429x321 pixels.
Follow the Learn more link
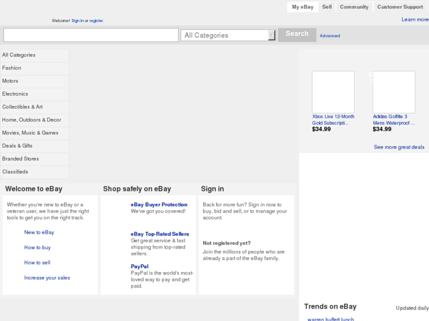click(415, 19)
